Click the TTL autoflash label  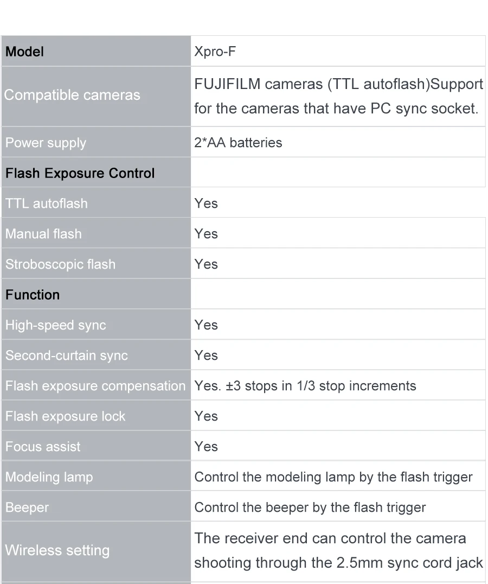click(x=47, y=204)
